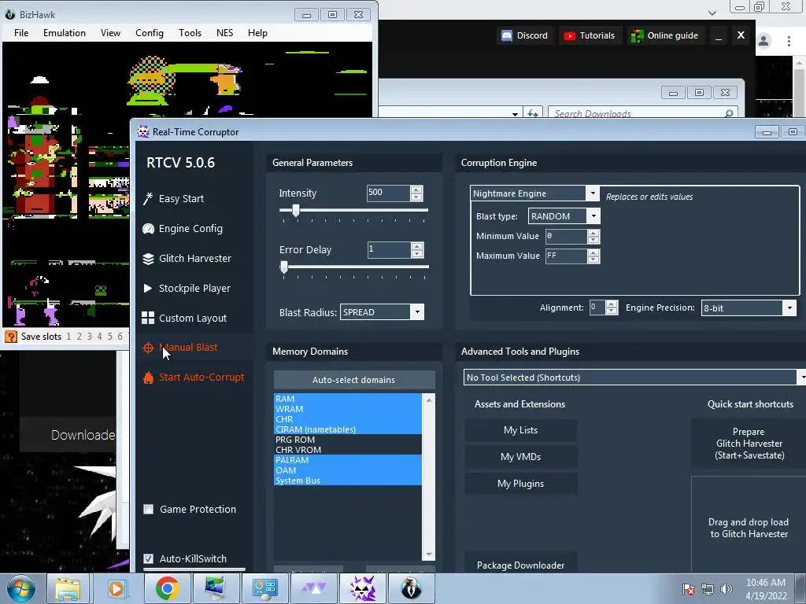Open BizHawk Emulation menu
Image resolution: width=806 pixels, height=604 pixels.
click(65, 33)
